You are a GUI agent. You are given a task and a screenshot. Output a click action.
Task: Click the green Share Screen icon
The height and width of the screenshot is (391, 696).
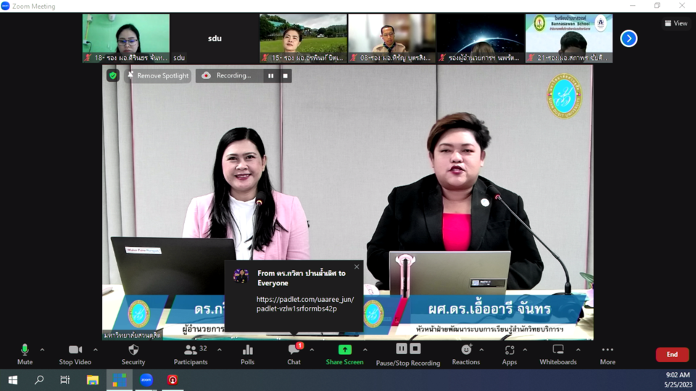pos(344,350)
